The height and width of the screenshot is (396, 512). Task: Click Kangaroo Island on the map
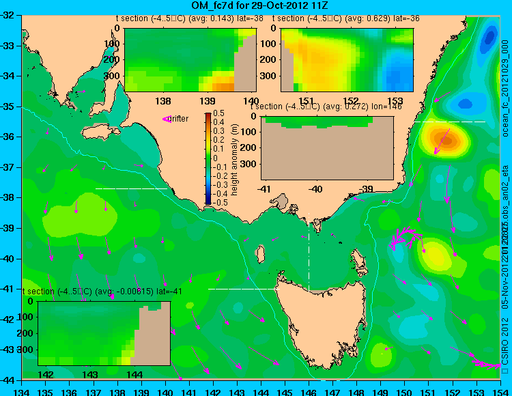click(x=100, y=132)
